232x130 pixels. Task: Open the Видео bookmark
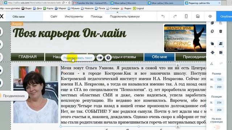[x=27, y=8]
